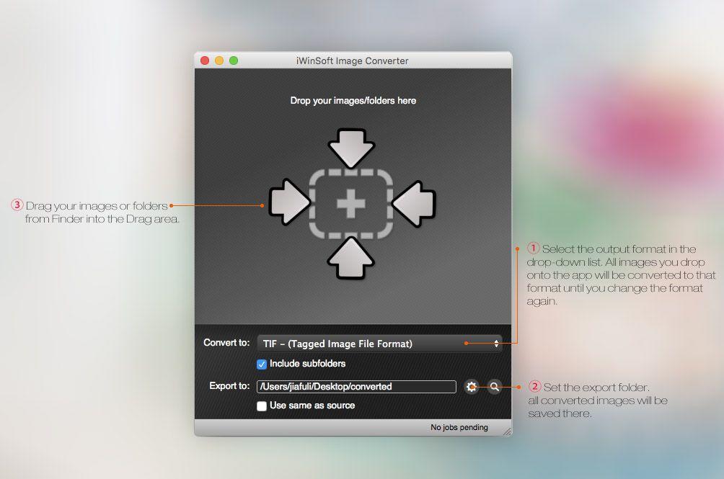724x479 pixels.
Task: Maximize the window with the green button
Action: [x=234, y=61]
